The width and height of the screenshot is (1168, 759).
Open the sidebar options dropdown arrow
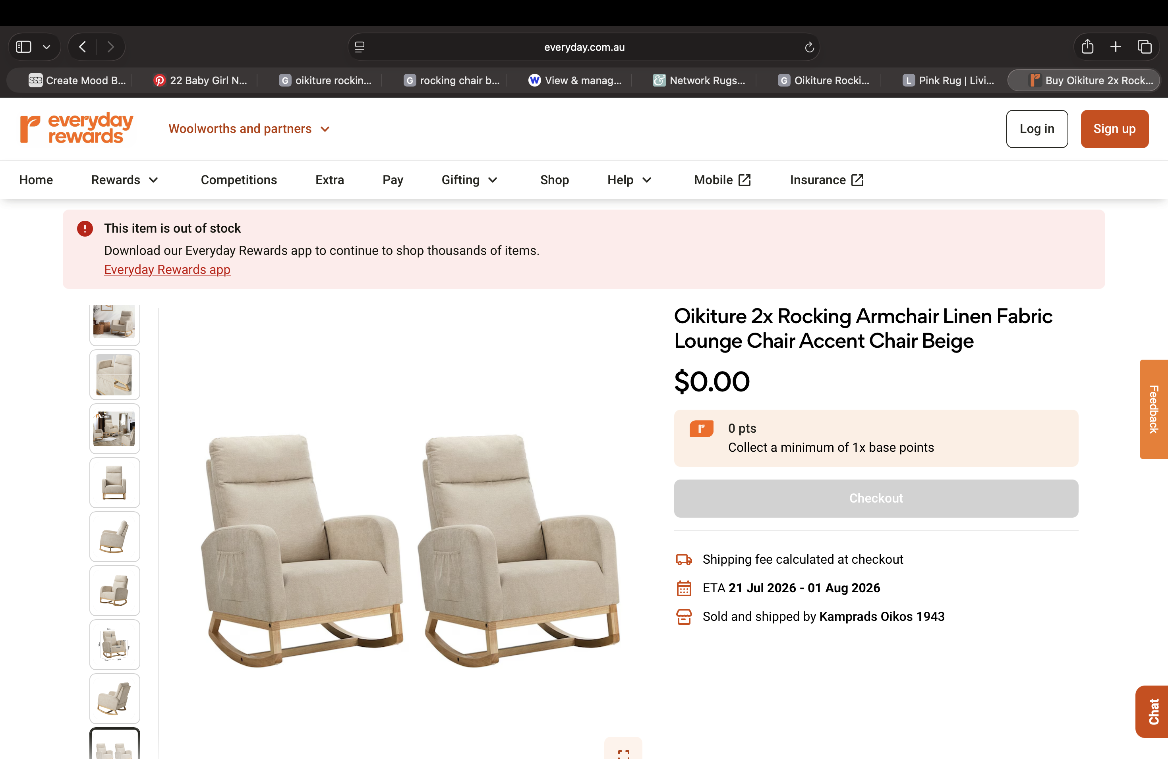click(x=46, y=47)
